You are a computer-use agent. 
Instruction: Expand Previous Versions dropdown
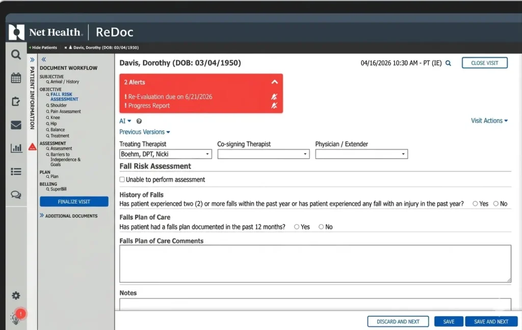(144, 132)
